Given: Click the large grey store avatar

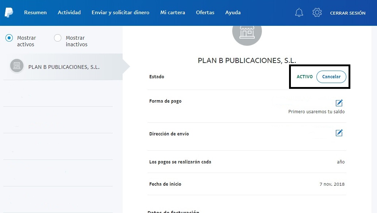Looking at the screenshot, I should click(247, 33).
